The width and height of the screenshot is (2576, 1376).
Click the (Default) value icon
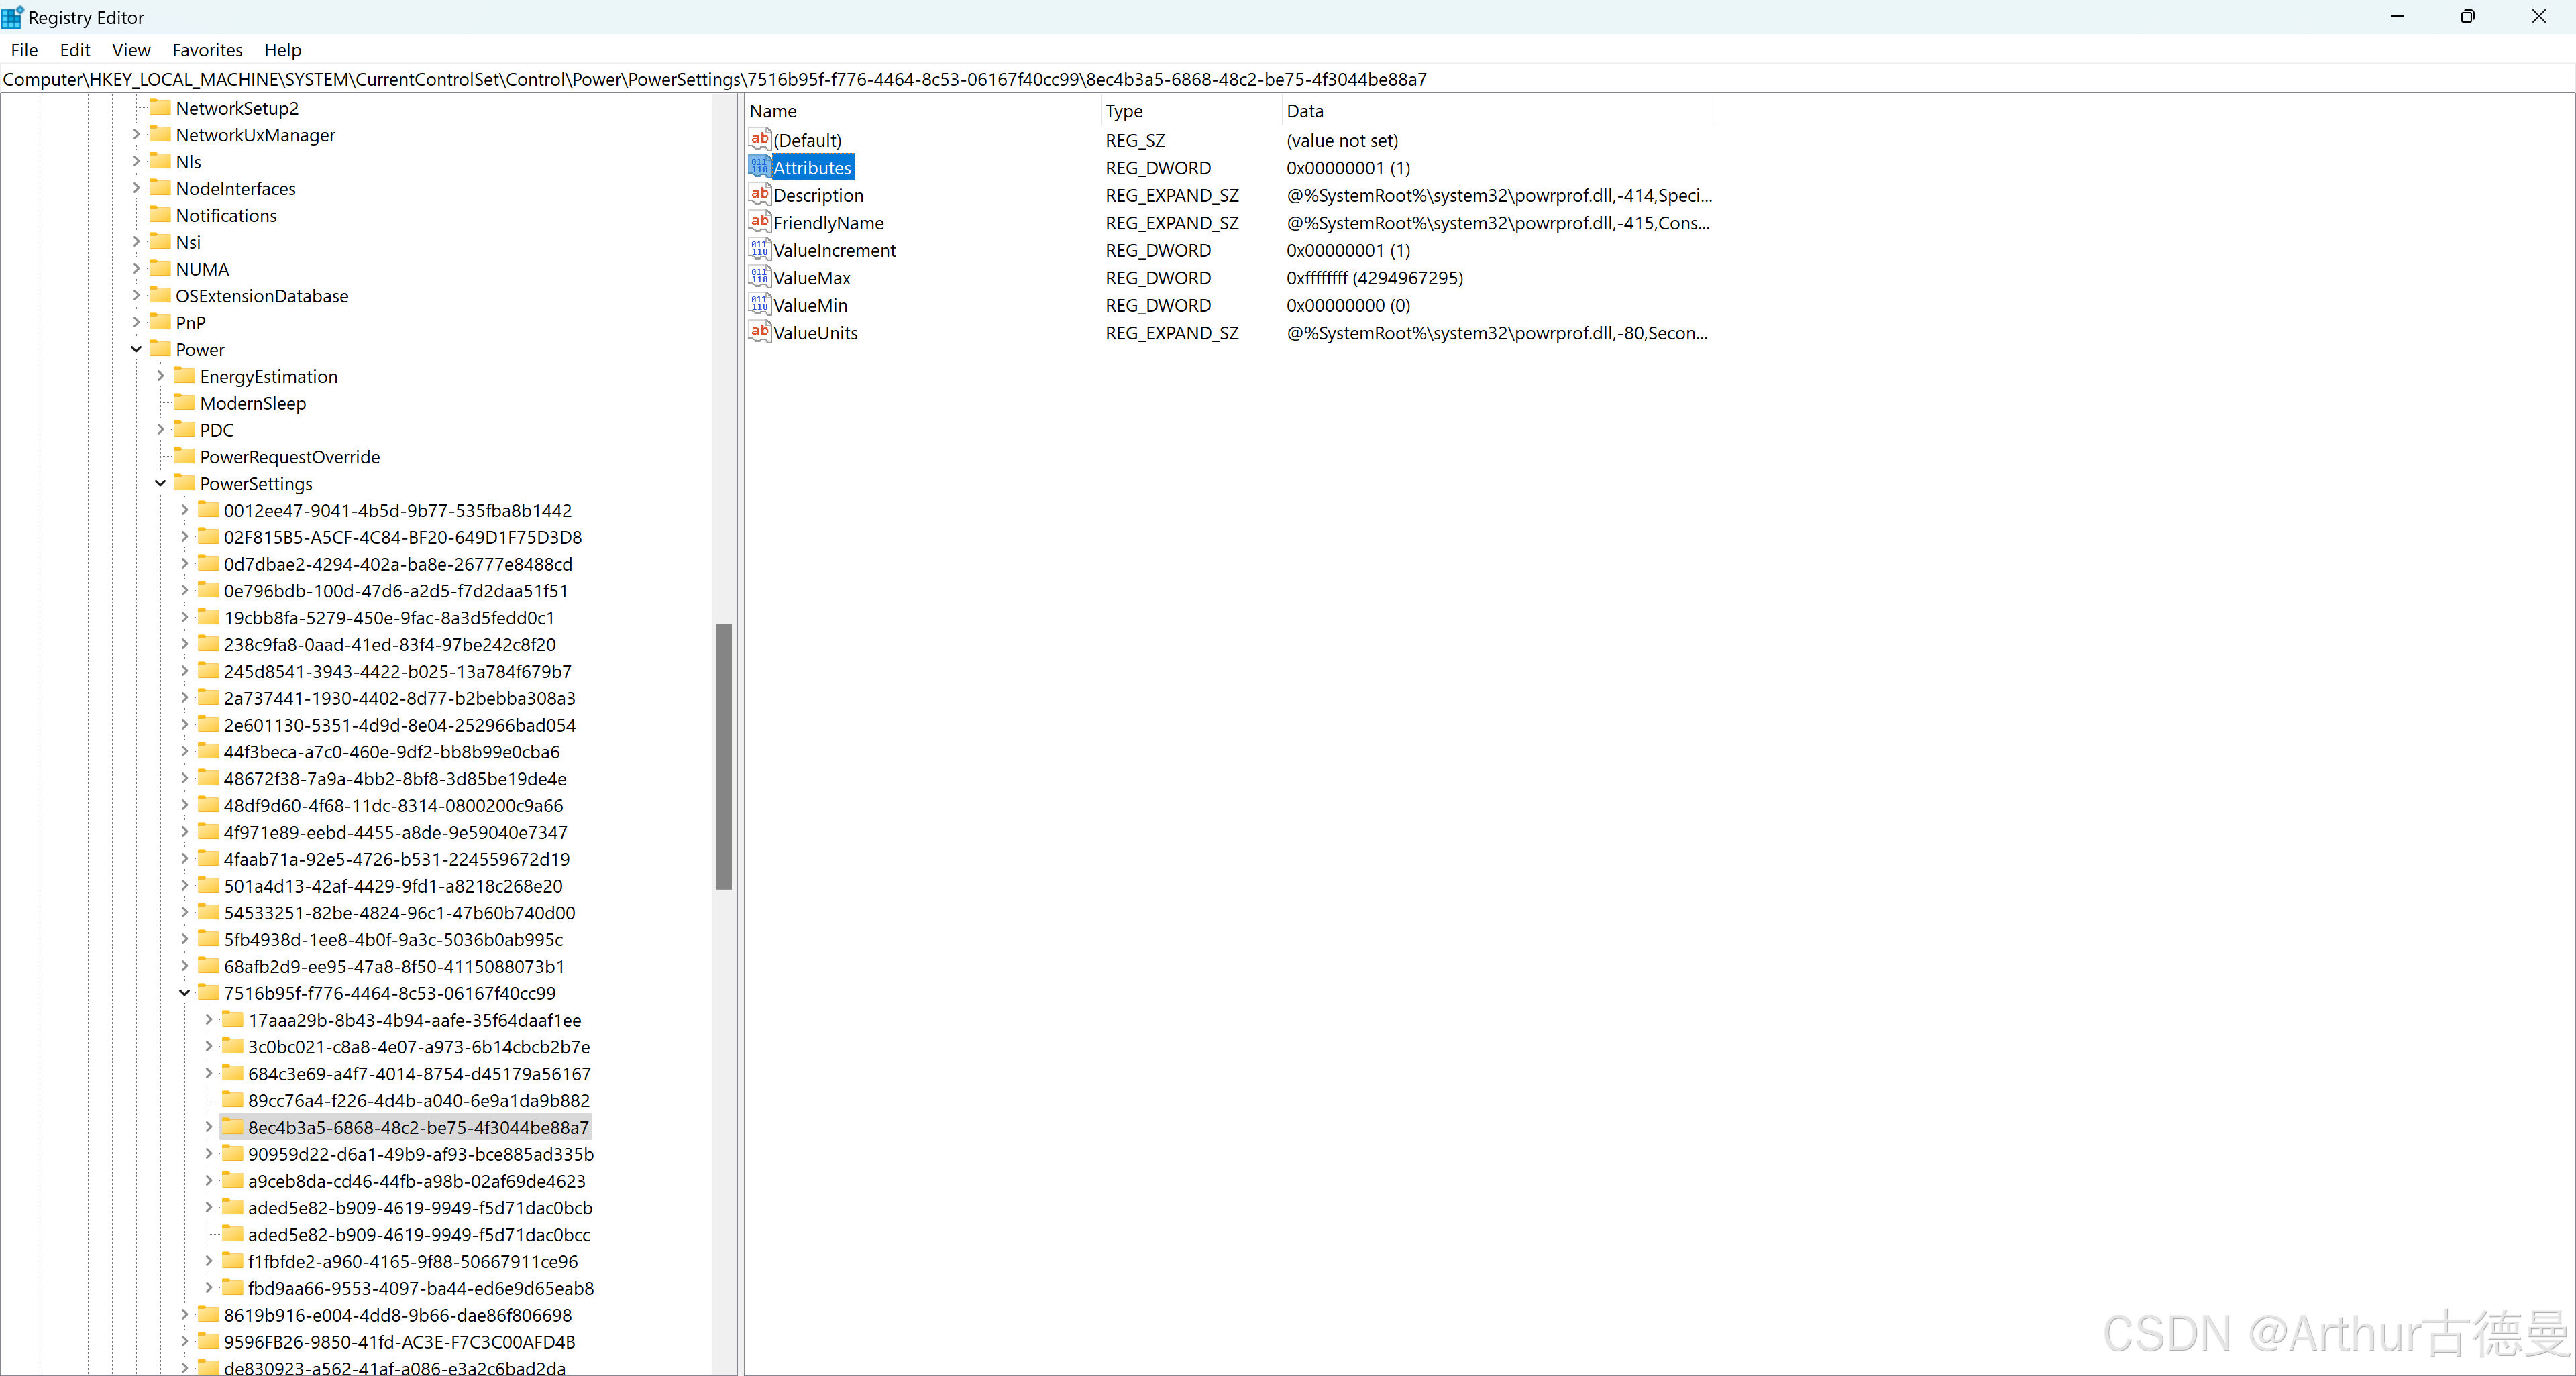pyautogui.click(x=759, y=140)
